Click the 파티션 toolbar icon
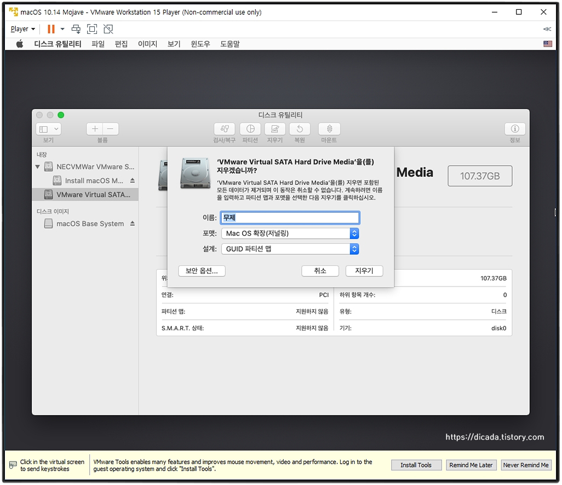The image size is (562, 485). [250, 128]
